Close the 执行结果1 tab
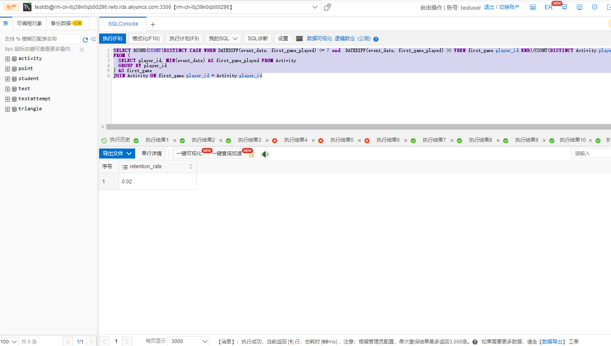The width and height of the screenshot is (611, 346). (x=175, y=140)
